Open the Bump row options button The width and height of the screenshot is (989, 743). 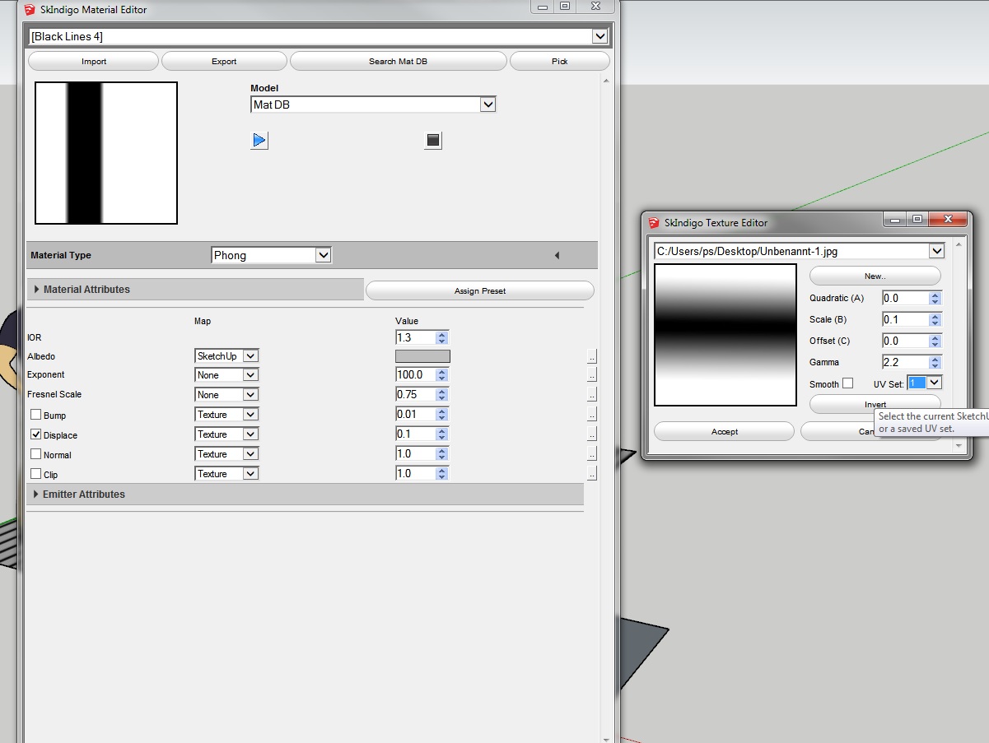click(x=591, y=415)
